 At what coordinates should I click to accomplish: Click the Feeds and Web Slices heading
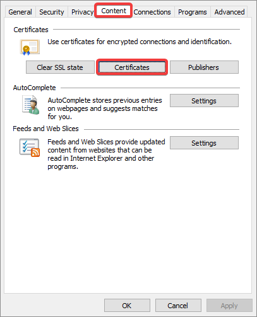coord(45,129)
